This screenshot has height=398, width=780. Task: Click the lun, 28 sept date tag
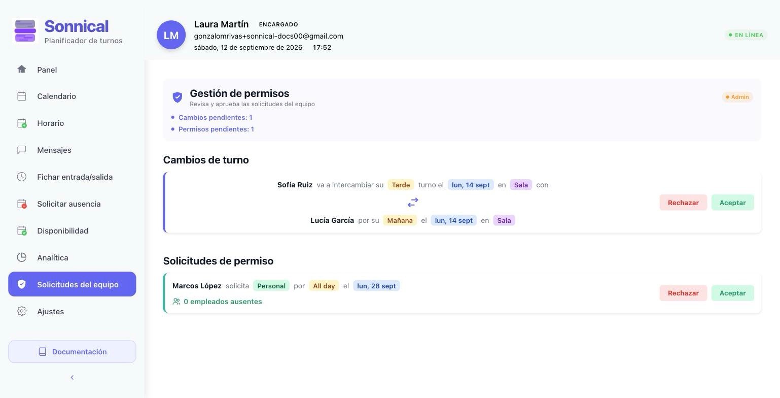tap(376, 286)
